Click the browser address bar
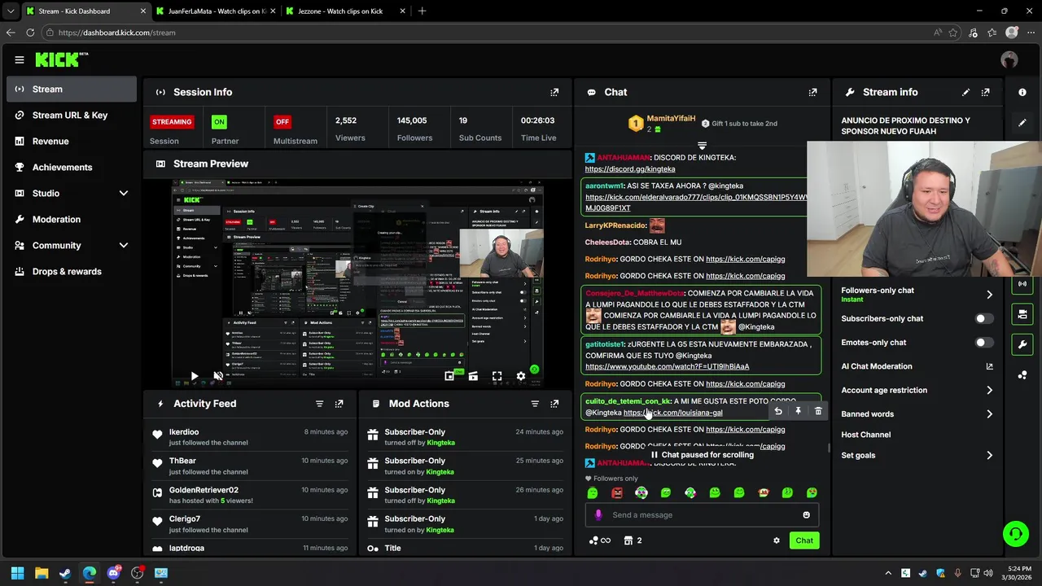Viewport: 1042px width, 586px height. pos(488,33)
